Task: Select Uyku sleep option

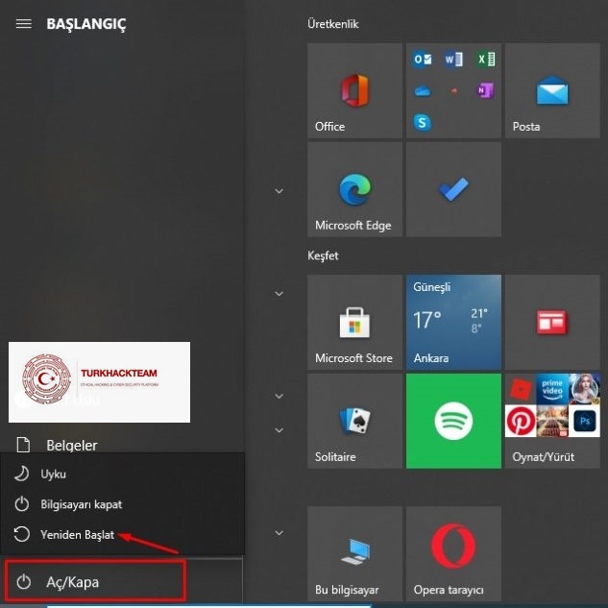Action: click(x=122, y=474)
